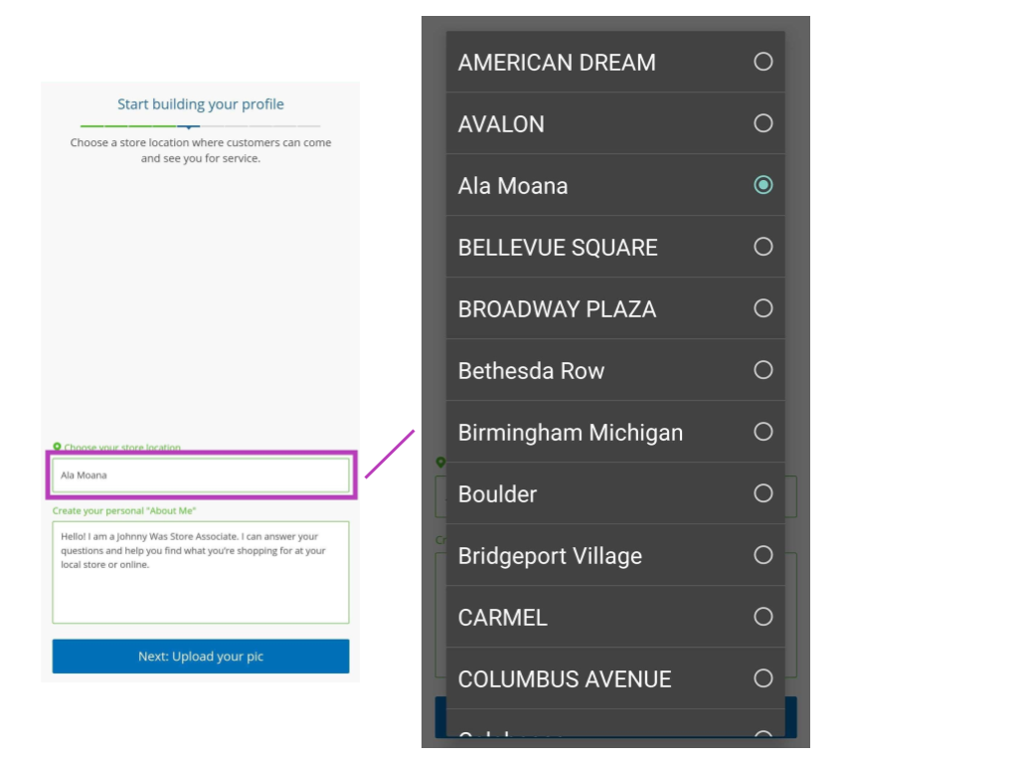Viewport: 1018px width, 764px height.
Task: Choose Birmingham Michigan store label
Action: pos(570,433)
